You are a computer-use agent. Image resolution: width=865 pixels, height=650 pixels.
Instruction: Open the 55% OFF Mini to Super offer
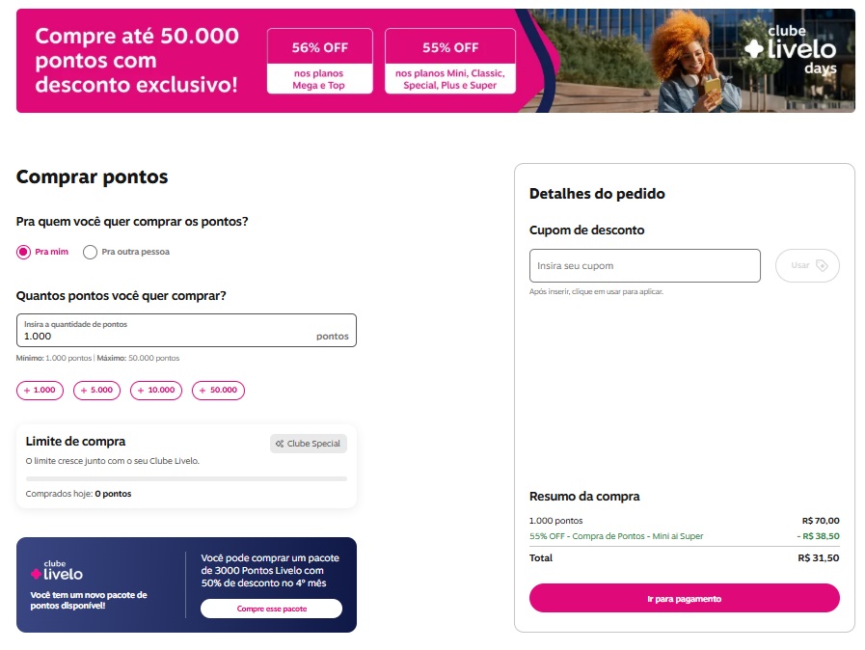coord(449,61)
